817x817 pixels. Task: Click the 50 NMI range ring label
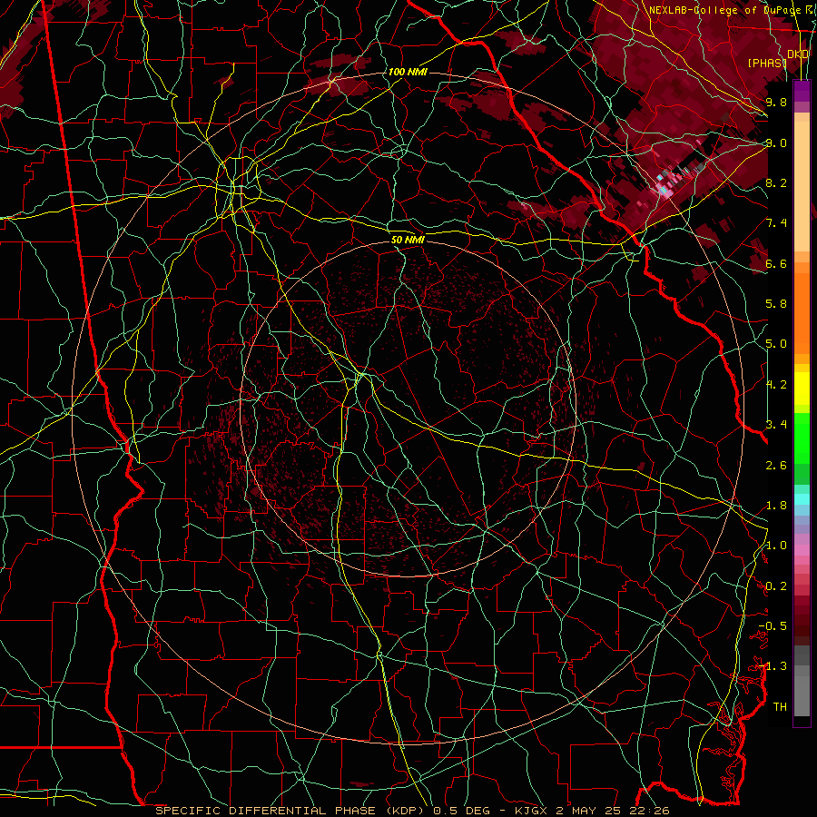408,240
